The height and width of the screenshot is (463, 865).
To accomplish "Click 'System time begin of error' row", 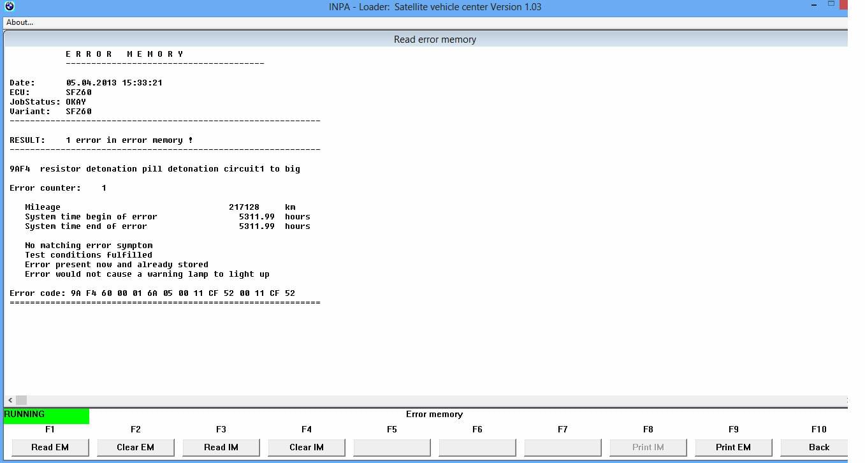I will (x=168, y=217).
